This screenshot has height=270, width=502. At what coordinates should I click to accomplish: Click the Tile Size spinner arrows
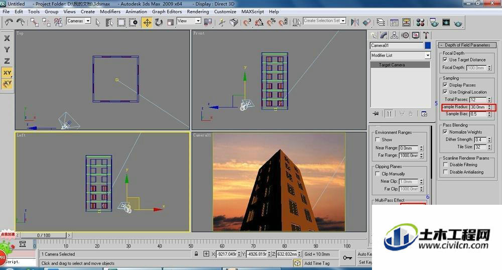[489, 147]
